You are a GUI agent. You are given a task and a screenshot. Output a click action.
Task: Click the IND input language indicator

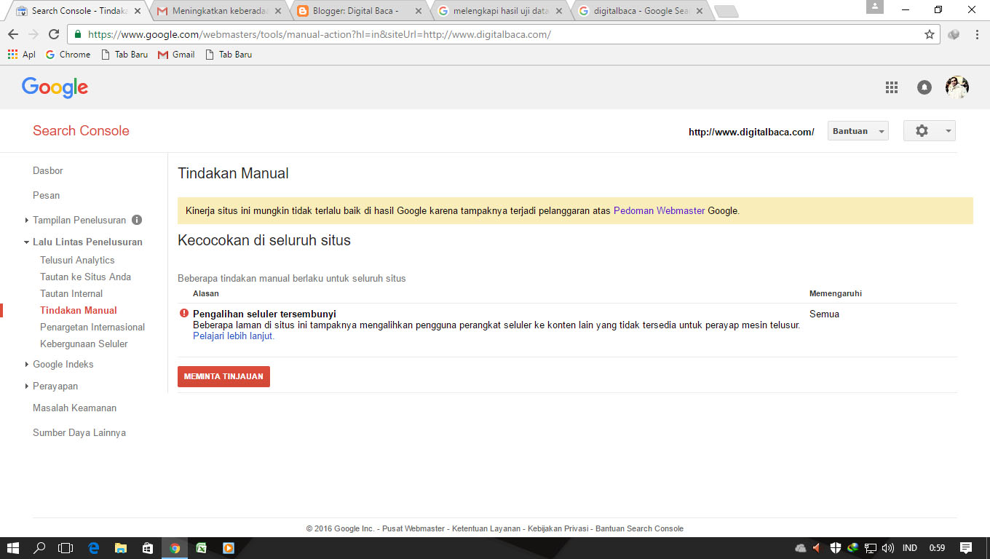point(910,548)
